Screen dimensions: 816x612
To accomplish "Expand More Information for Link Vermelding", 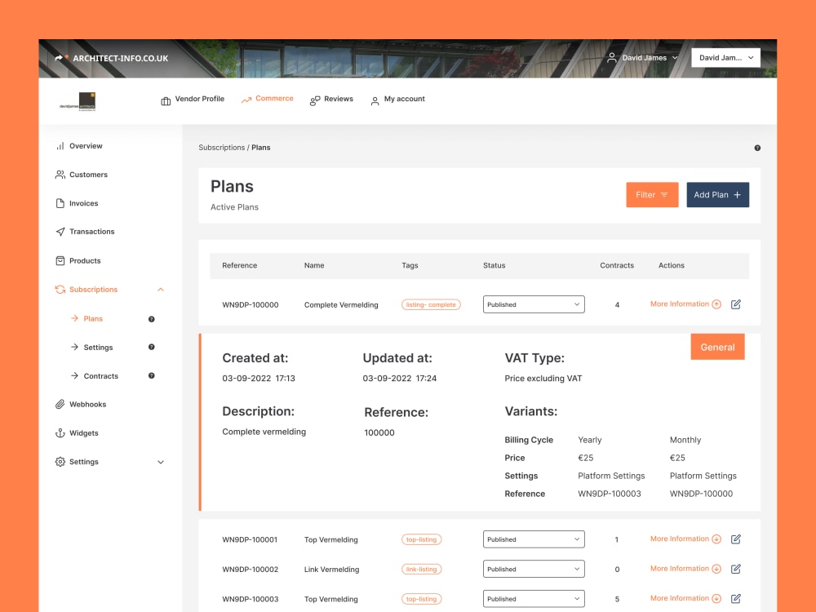I will point(685,568).
